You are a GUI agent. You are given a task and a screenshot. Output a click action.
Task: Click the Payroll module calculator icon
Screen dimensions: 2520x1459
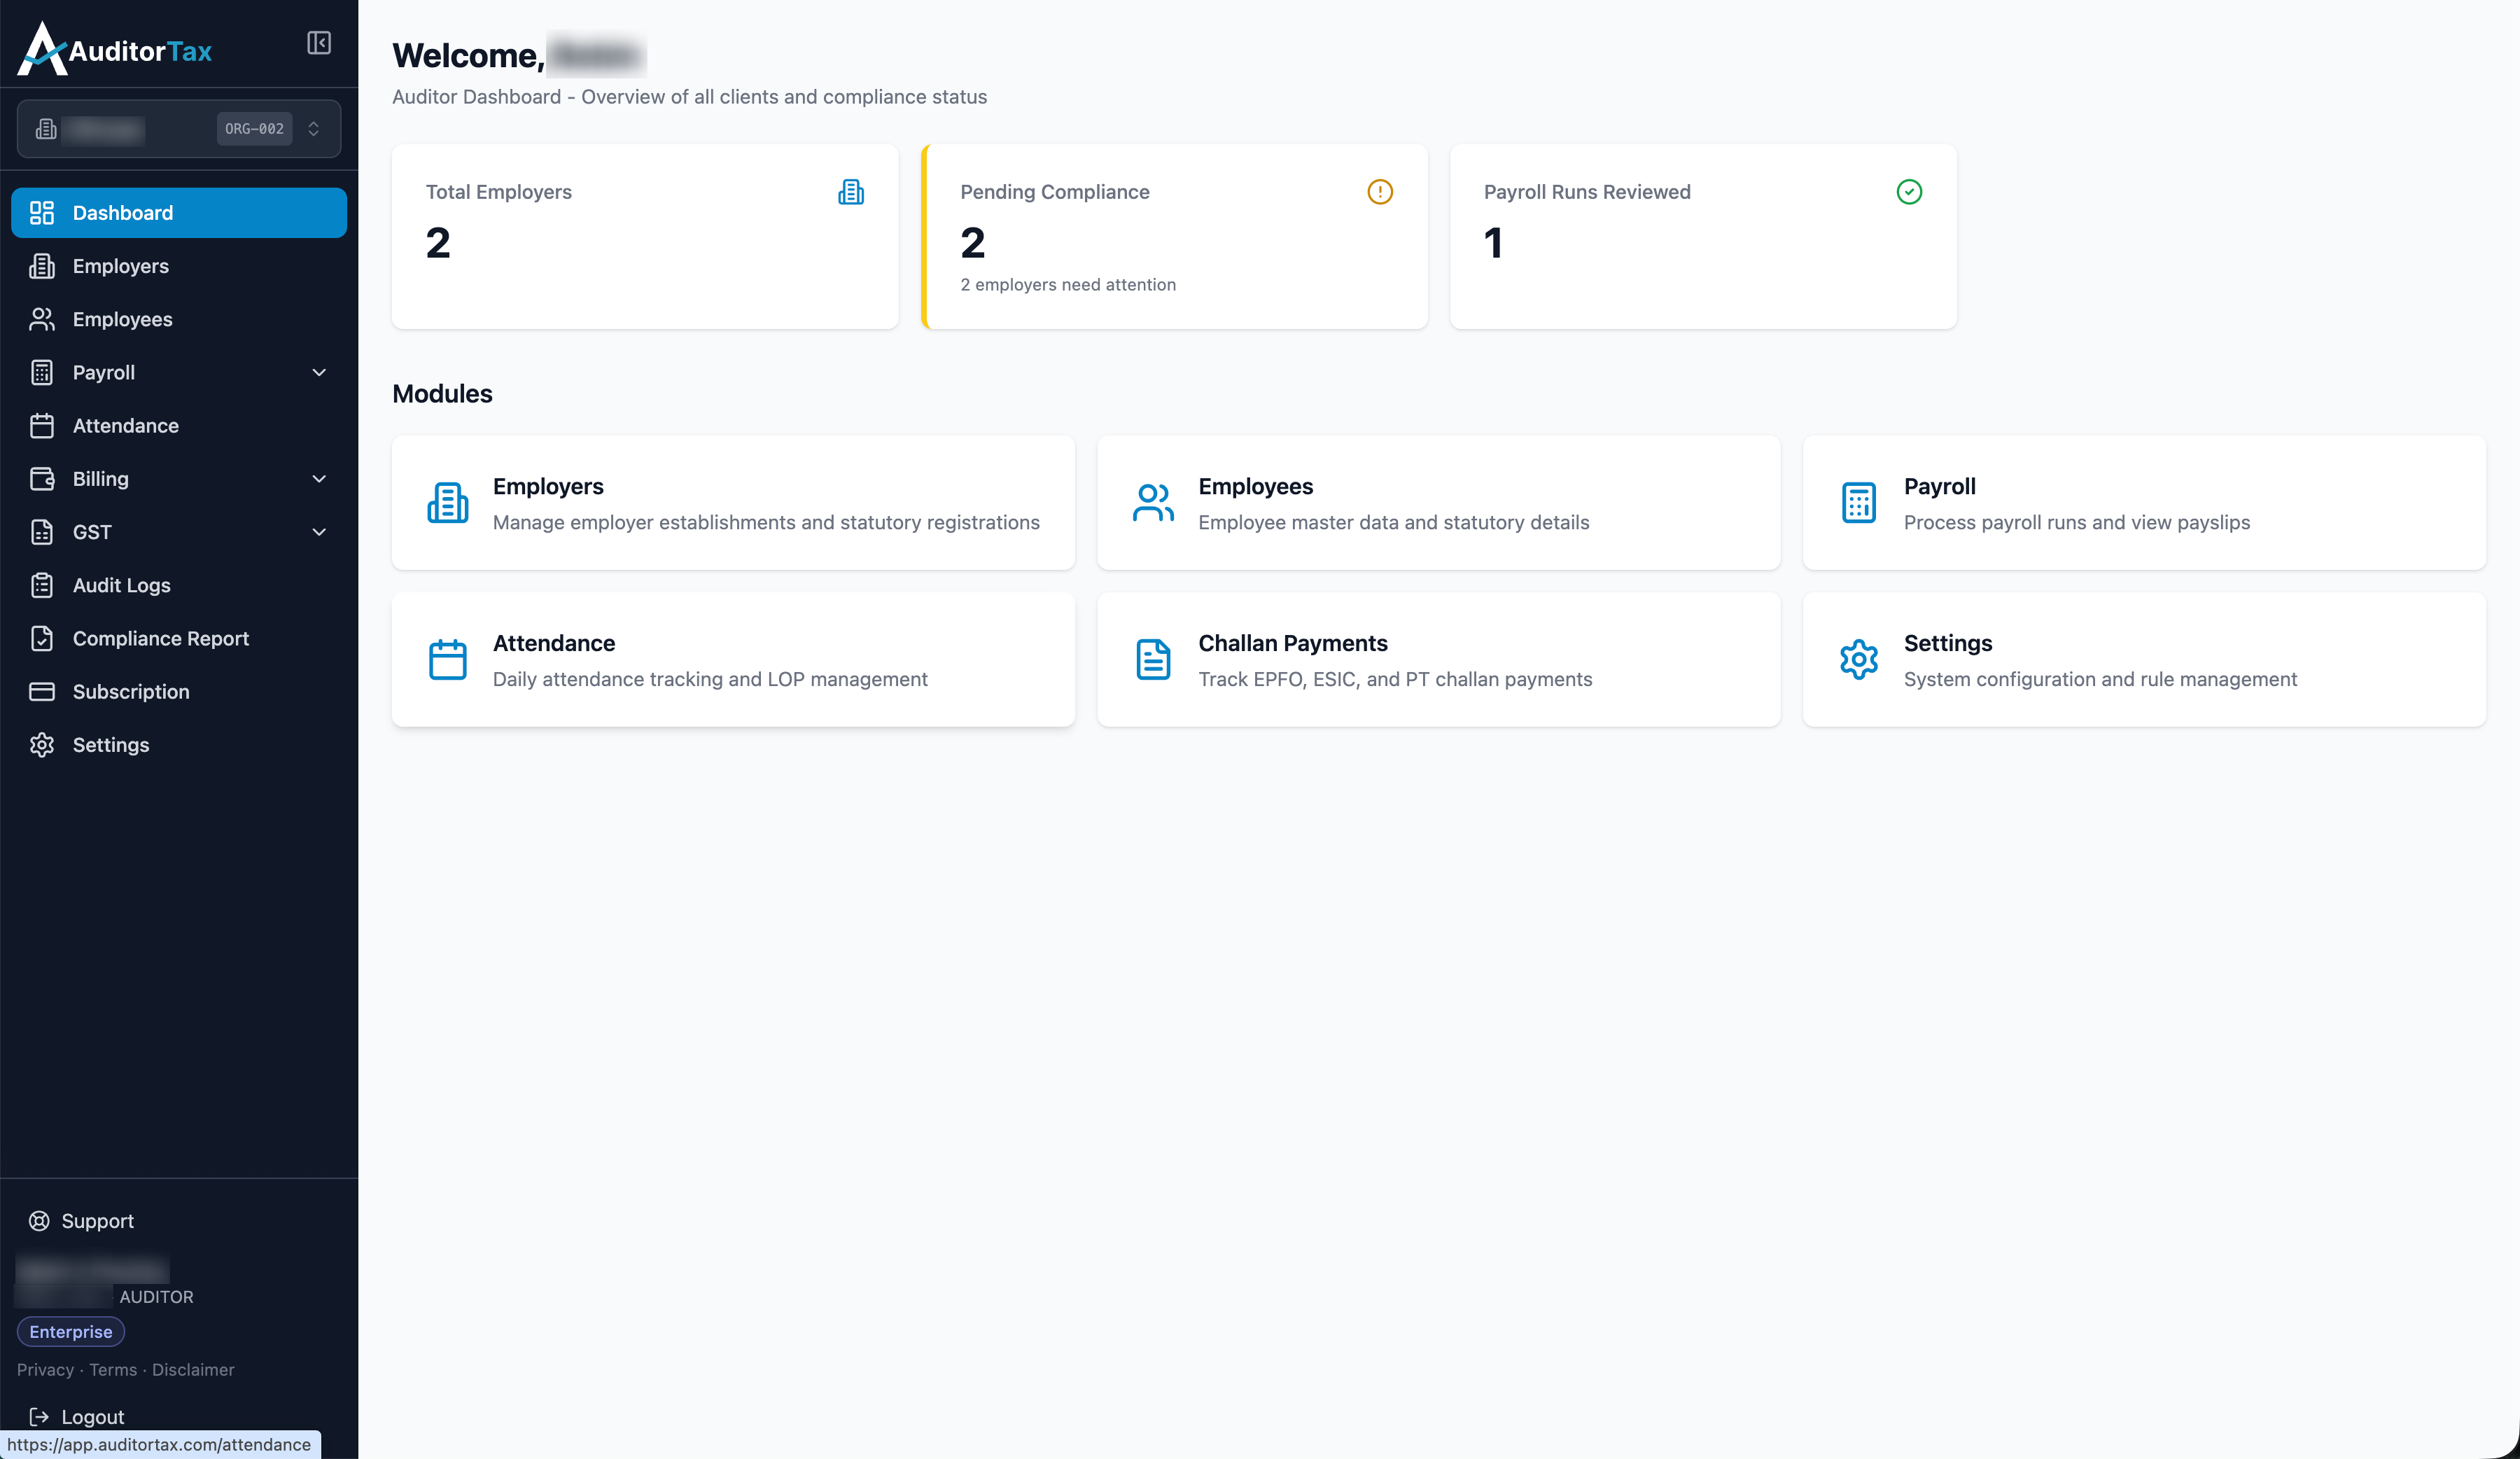pyautogui.click(x=1859, y=502)
